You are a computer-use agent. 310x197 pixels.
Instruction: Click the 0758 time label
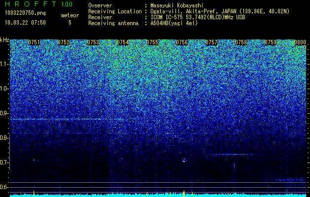click(x=241, y=42)
